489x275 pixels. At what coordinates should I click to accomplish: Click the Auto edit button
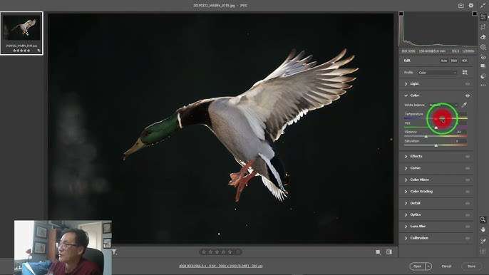click(x=444, y=61)
